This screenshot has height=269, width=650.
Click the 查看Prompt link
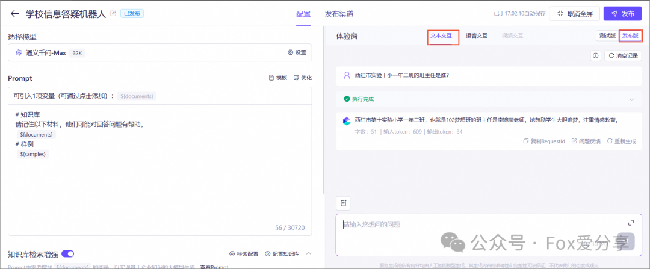coord(213,267)
